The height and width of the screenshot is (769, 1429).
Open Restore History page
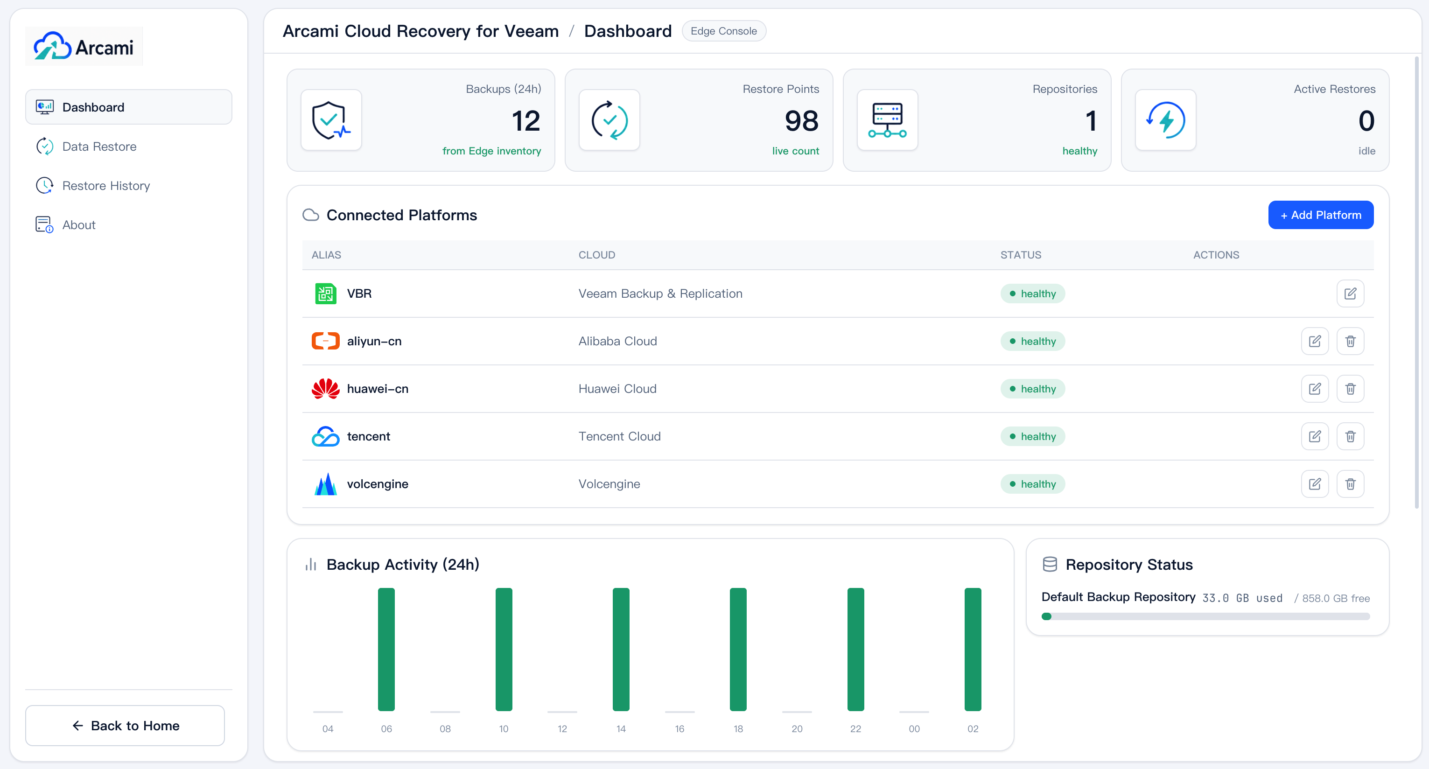tap(129, 185)
